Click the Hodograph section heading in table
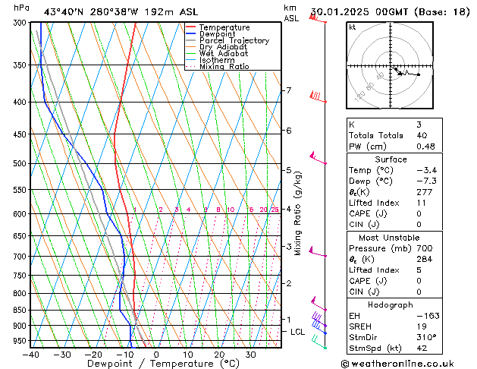The width and height of the screenshot is (477, 369). coord(391,304)
